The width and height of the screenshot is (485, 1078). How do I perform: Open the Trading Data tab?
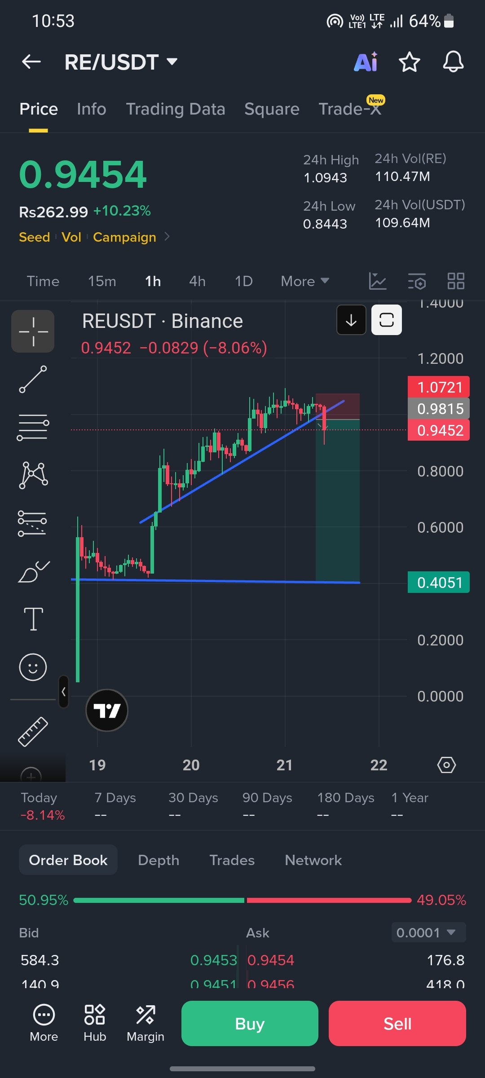[x=176, y=109]
